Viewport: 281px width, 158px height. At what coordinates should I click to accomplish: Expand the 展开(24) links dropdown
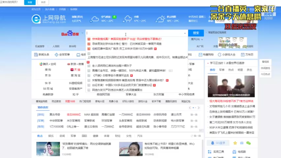pos(197,39)
